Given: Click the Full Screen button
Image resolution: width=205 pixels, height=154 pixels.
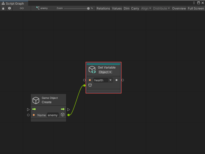Looking at the screenshot, I should [196, 8].
